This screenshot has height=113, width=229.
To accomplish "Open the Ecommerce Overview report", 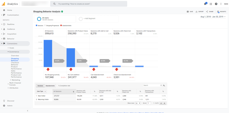I will (x=15, y=56).
